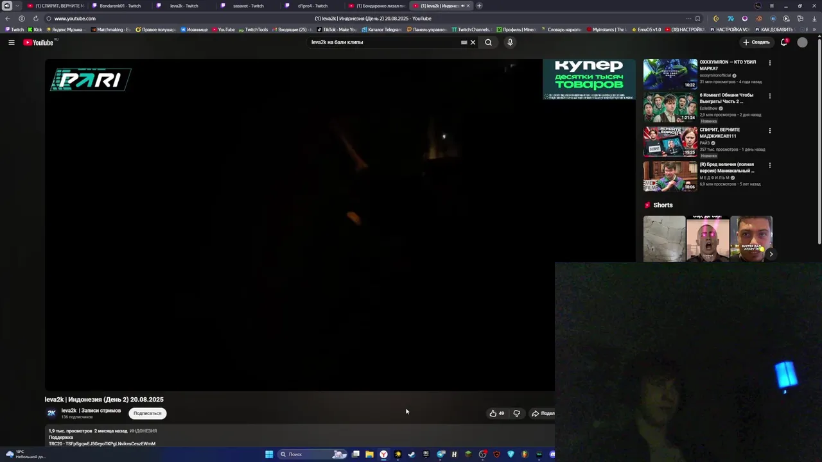Screen dimensions: 822x462
Task: Dislike the video with thumbs-down icon
Action: pos(516,413)
